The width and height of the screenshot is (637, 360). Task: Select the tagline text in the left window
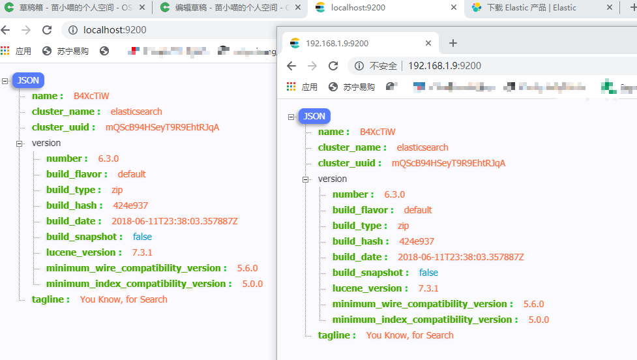pos(123,299)
